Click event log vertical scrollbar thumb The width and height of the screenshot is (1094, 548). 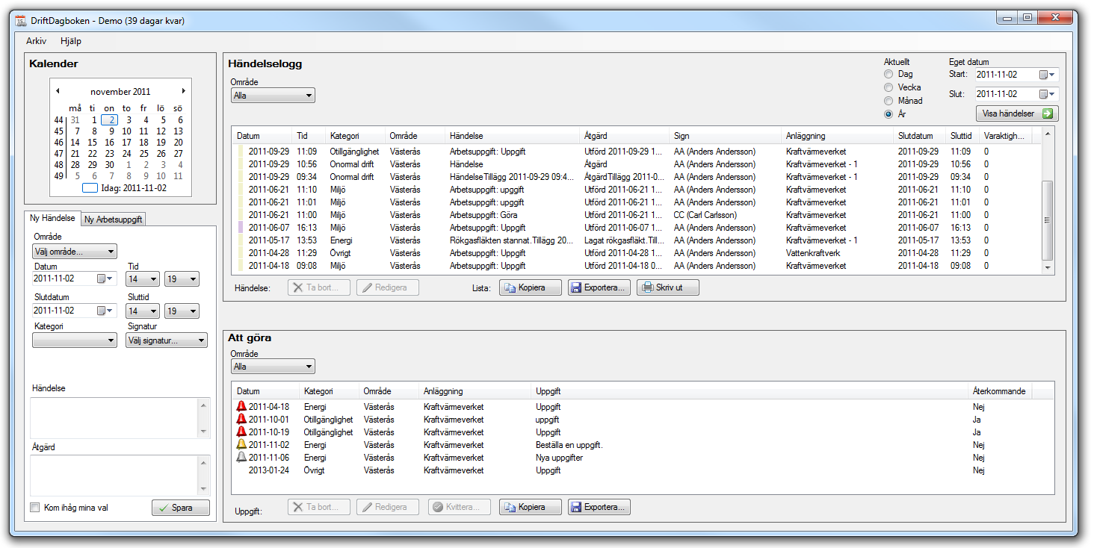point(1047,219)
